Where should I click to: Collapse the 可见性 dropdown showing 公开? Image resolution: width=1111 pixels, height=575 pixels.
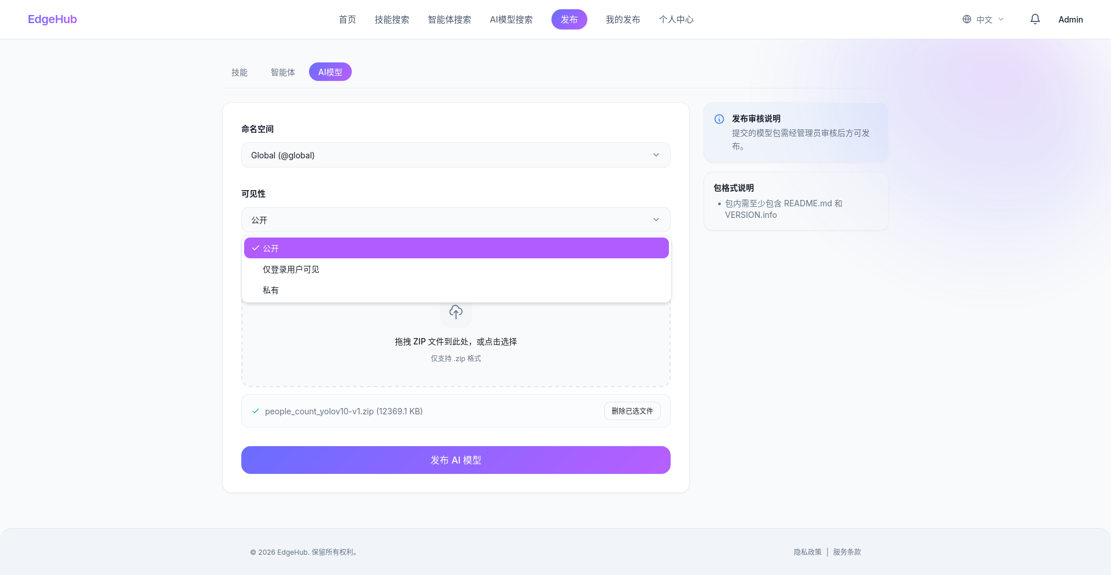[456, 220]
